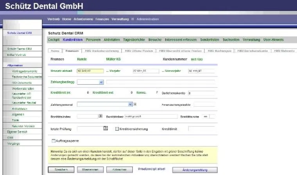Open Vorgänge in the sidebar
This screenshot has width=297, height=175.
[13, 144]
